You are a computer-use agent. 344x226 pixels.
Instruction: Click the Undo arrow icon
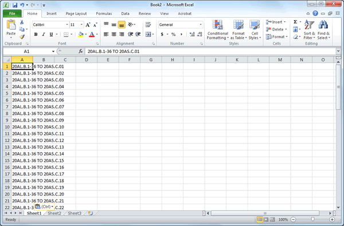coord(22,5)
